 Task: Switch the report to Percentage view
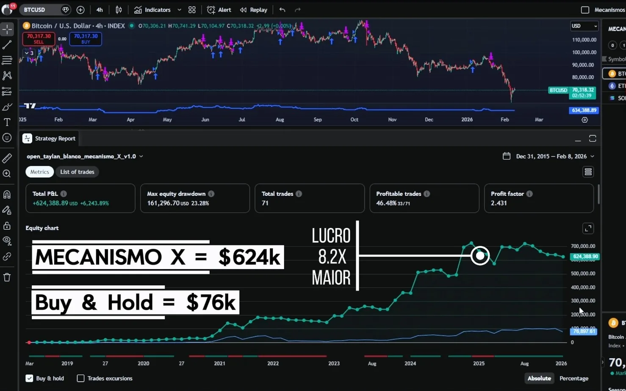tap(574, 378)
